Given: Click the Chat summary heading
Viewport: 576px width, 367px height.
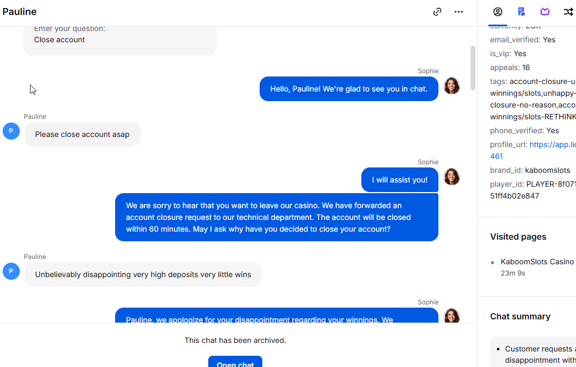Looking at the screenshot, I should pyautogui.click(x=520, y=316).
